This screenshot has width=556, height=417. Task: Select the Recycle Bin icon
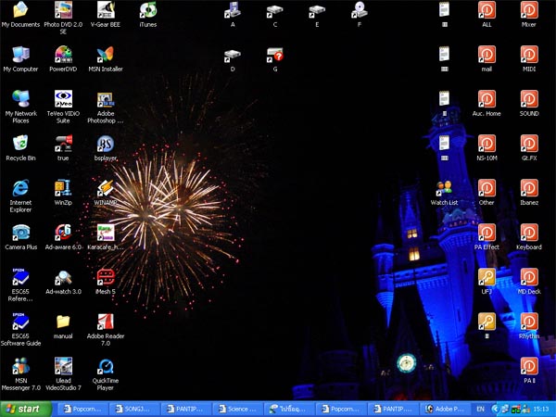[x=20, y=144]
